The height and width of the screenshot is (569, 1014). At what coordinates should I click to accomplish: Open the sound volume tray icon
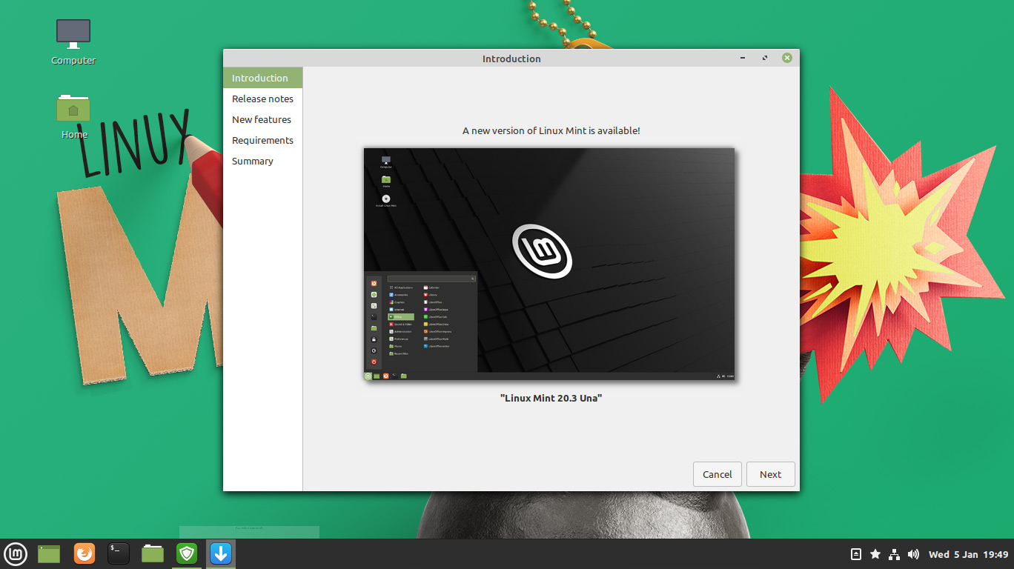[x=913, y=554]
